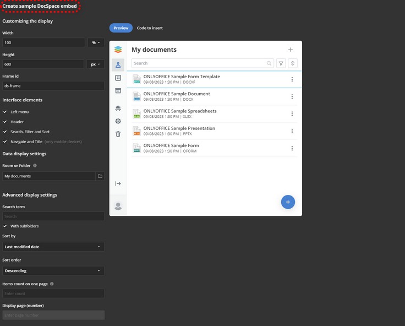Open the Sort order Descending dropdown

[x=53, y=270]
